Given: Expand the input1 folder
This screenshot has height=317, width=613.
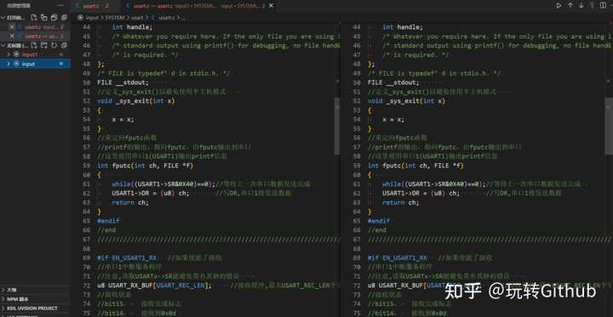Looking at the screenshot, I should [x=9, y=54].
